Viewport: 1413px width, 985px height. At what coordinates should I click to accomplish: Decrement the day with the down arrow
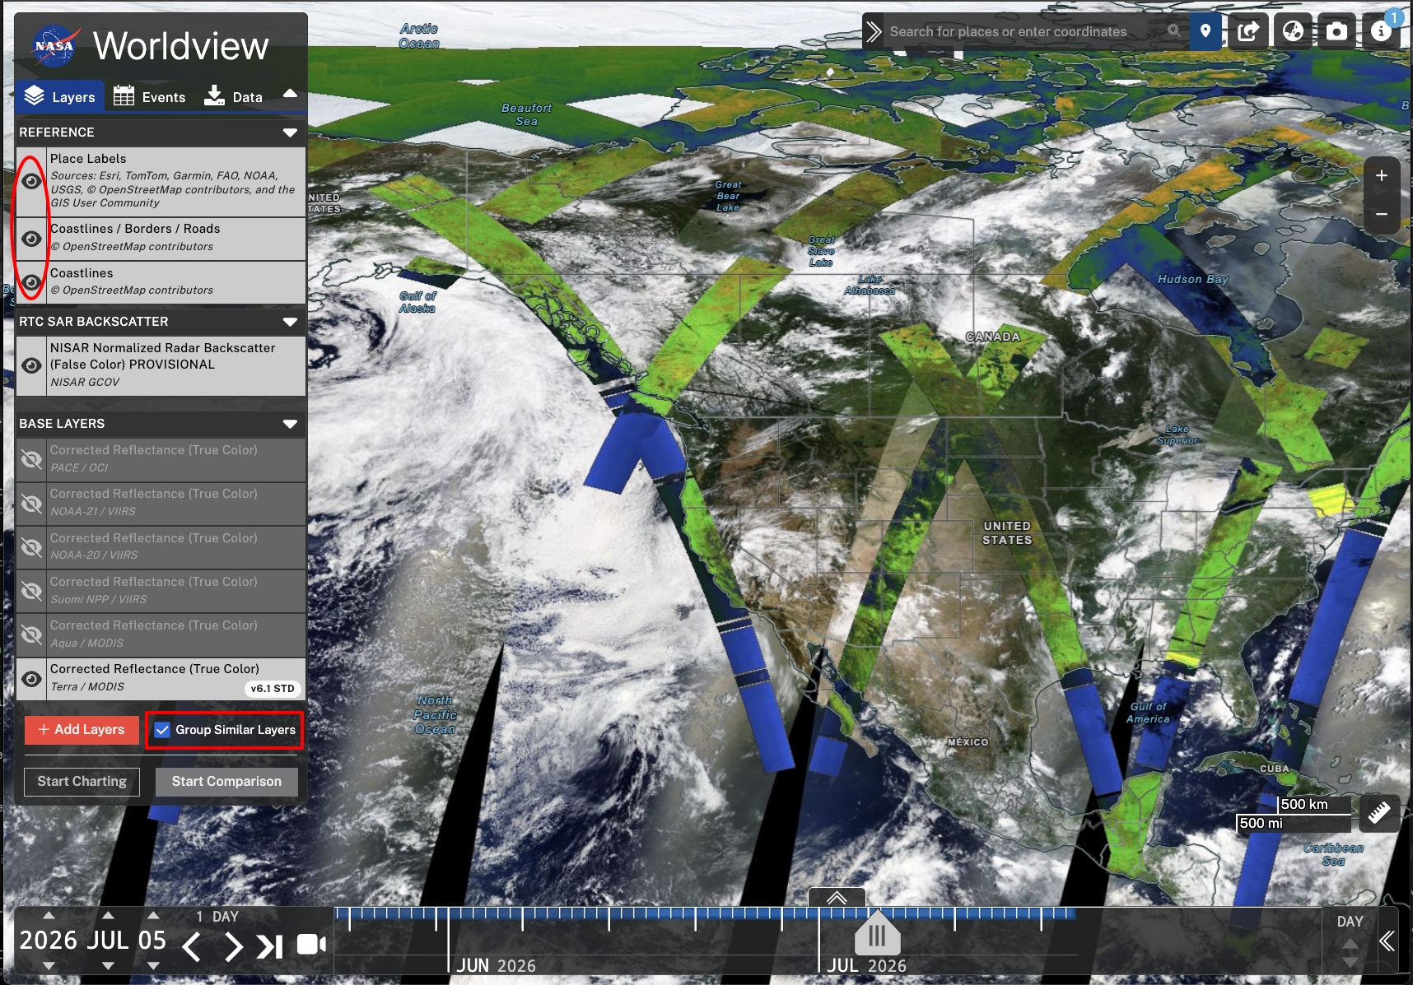coord(153,966)
